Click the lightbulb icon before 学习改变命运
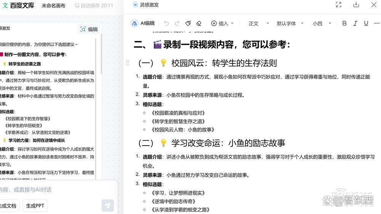 click(163, 143)
